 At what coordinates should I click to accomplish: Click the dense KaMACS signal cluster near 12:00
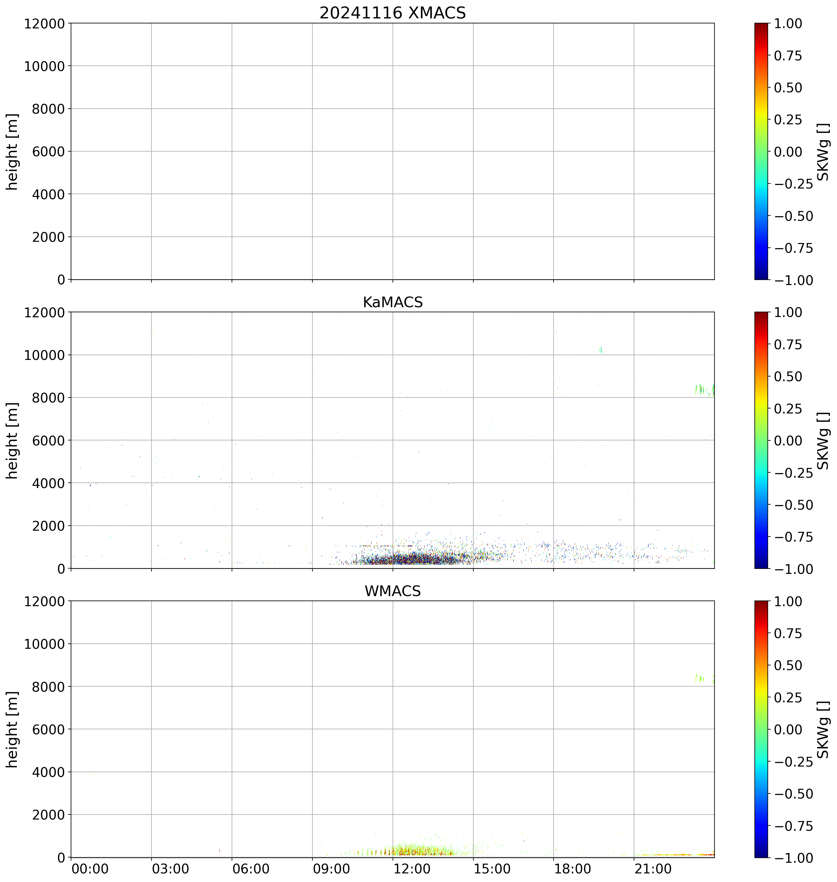click(x=410, y=559)
